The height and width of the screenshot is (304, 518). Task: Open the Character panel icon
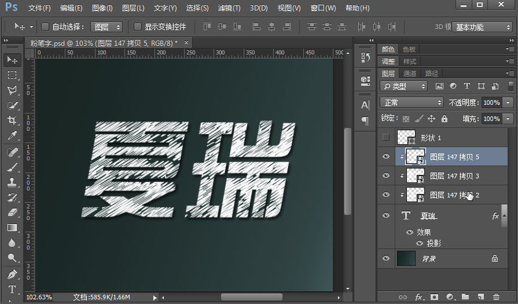pyautogui.click(x=365, y=105)
